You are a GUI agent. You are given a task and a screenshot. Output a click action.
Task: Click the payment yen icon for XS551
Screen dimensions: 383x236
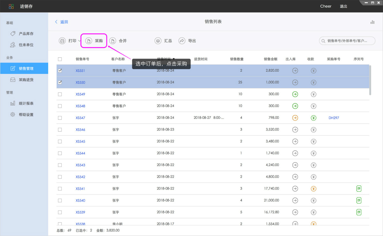click(x=313, y=70)
